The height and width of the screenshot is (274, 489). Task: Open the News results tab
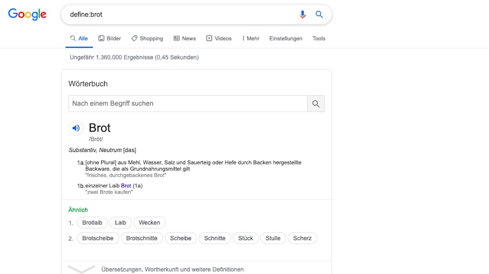[185, 39]
